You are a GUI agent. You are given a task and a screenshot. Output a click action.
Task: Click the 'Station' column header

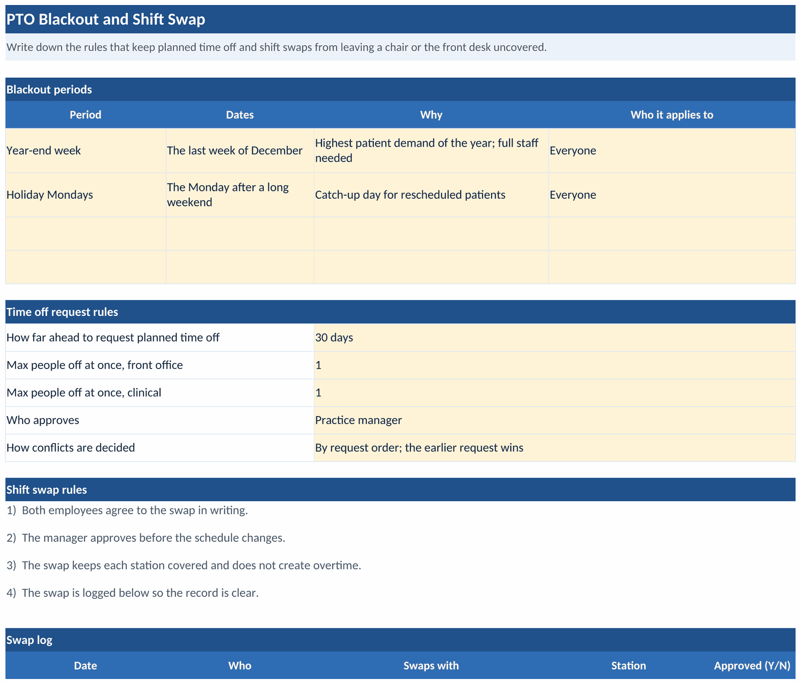pos(629,665)
